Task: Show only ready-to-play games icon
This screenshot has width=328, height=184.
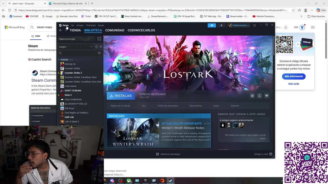Action: point(101,47)
